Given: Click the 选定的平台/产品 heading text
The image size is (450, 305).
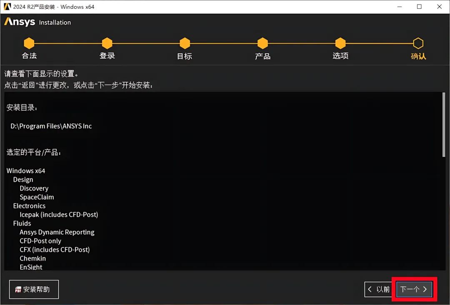Looking at the screenshot, I should pos(34,152).
